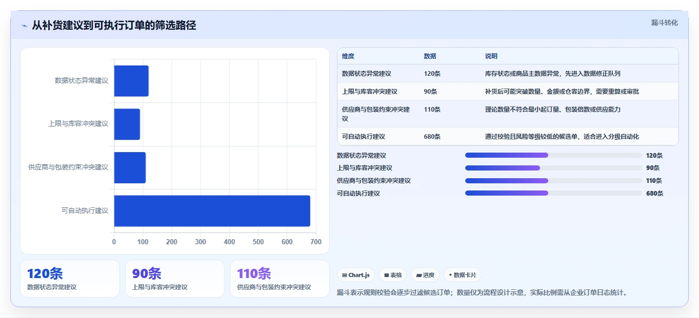
Task: Click the 漏斗转化 label in the header
Action: tap(664, 23)
